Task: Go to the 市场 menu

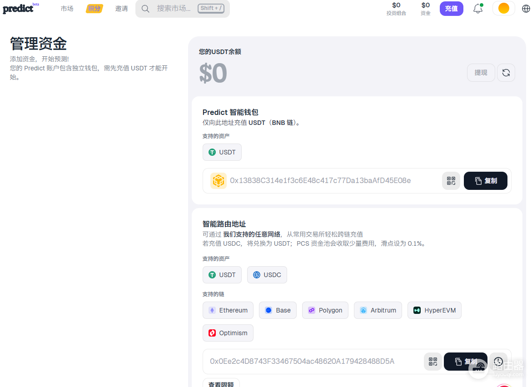Action: (67, 9)
